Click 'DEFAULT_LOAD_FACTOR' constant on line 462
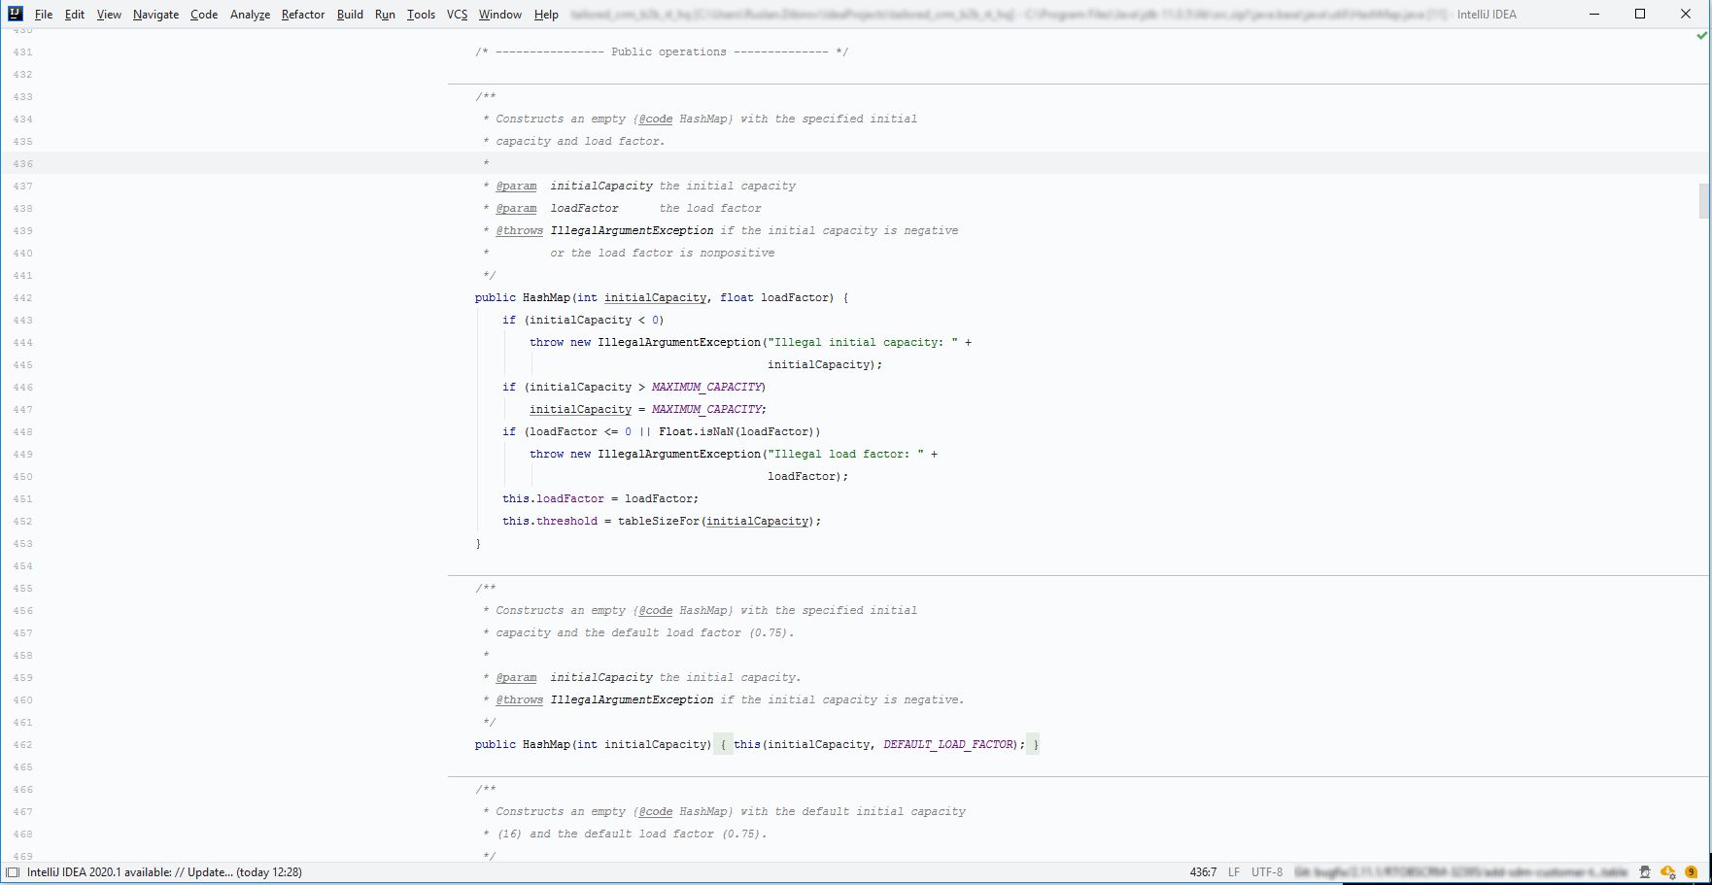The height and width of the screenshot is (885, 1712). 949,744
